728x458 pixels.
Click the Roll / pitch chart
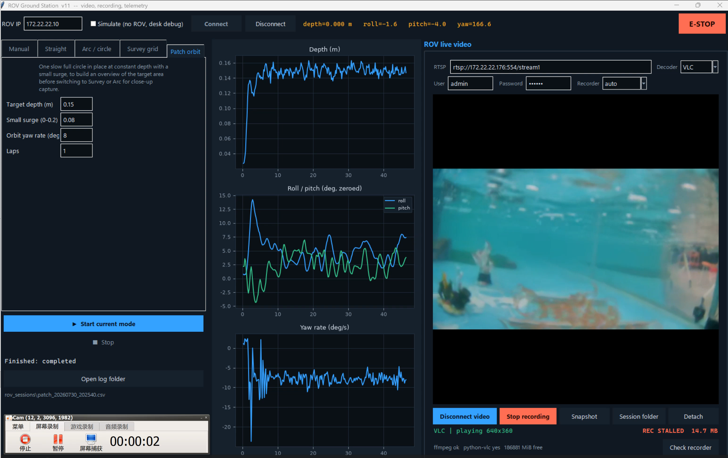point(325,251)
